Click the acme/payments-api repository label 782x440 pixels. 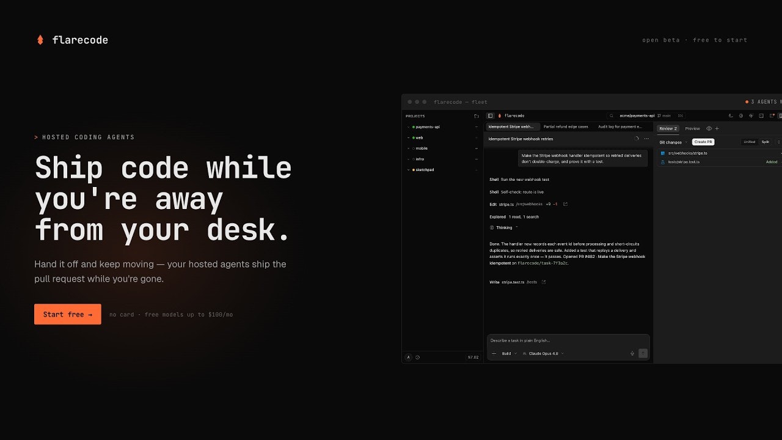coord(637,116)
